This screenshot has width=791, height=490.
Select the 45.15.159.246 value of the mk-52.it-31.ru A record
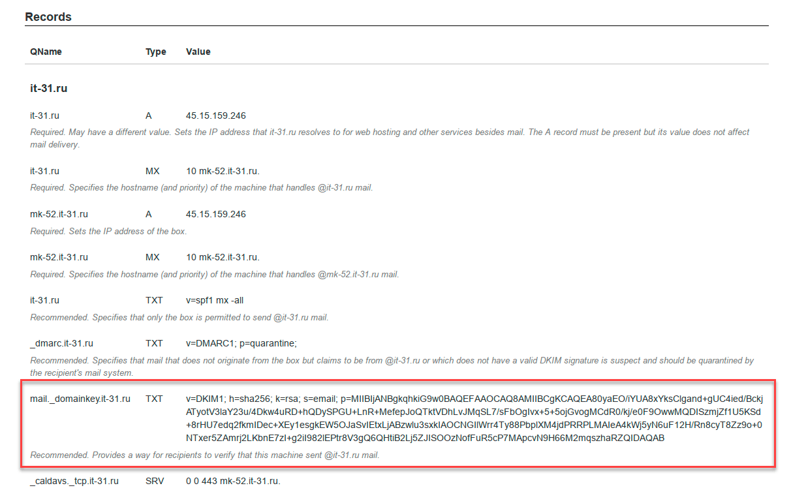216,214
